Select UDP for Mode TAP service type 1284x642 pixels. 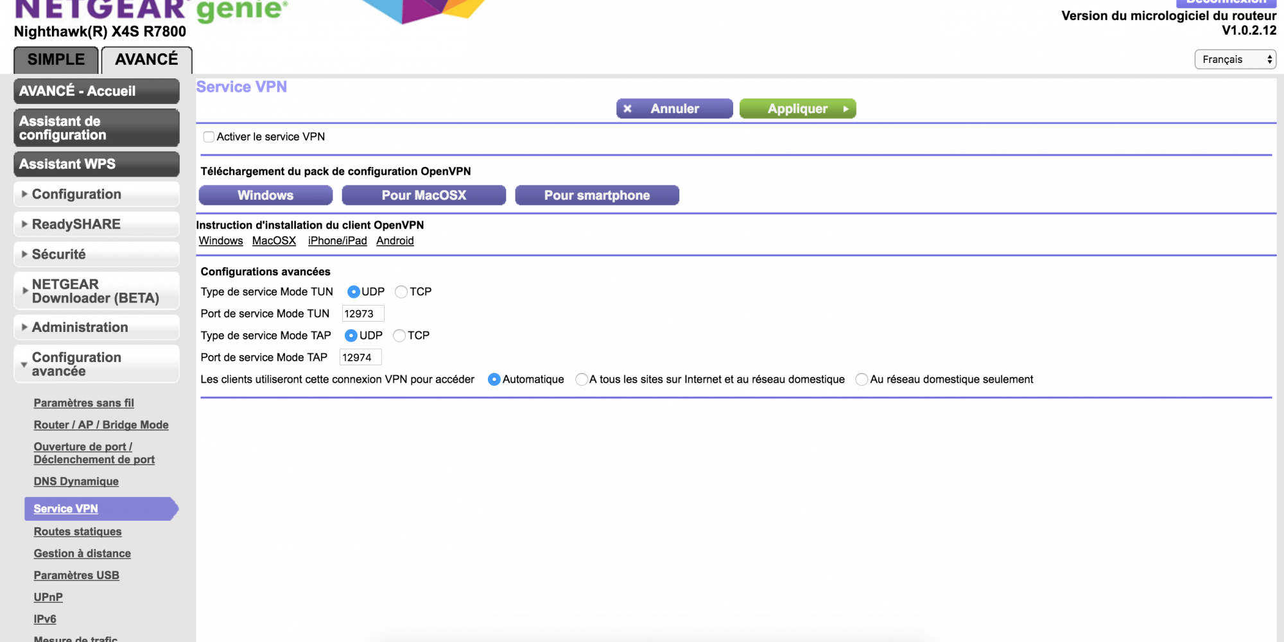click(x=351, y=335)
